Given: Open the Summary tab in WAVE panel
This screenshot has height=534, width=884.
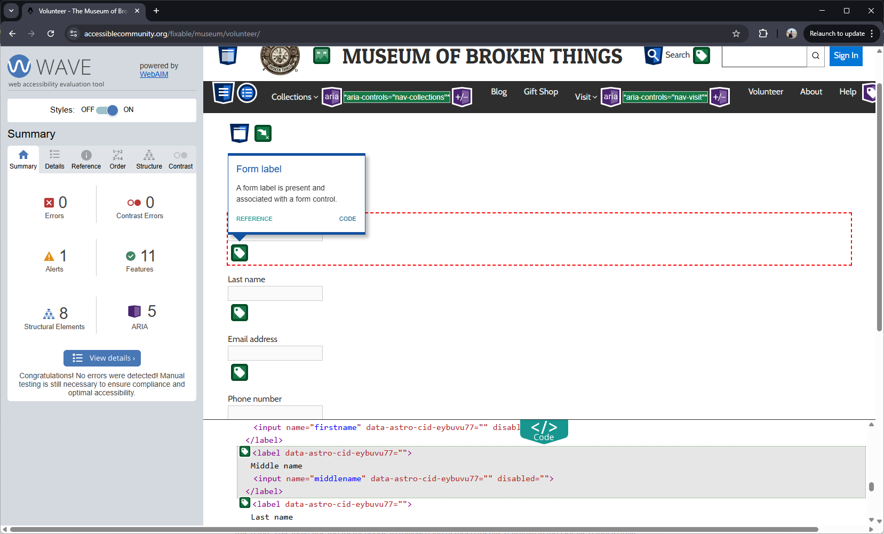Looking at the screenshot, I should click(23, 160).
